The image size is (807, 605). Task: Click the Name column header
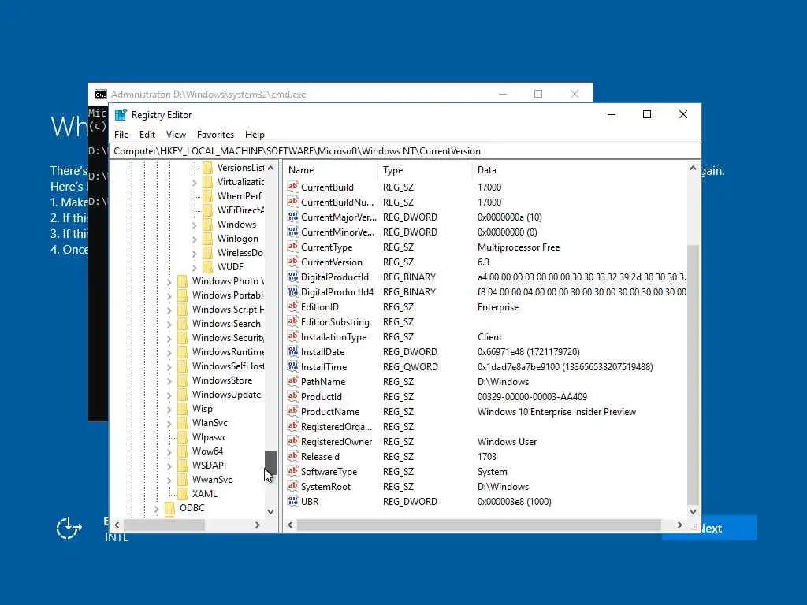click(x=330, y=170)
